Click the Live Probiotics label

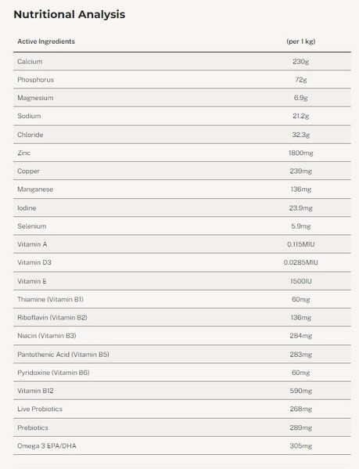(x=40, y=409)
